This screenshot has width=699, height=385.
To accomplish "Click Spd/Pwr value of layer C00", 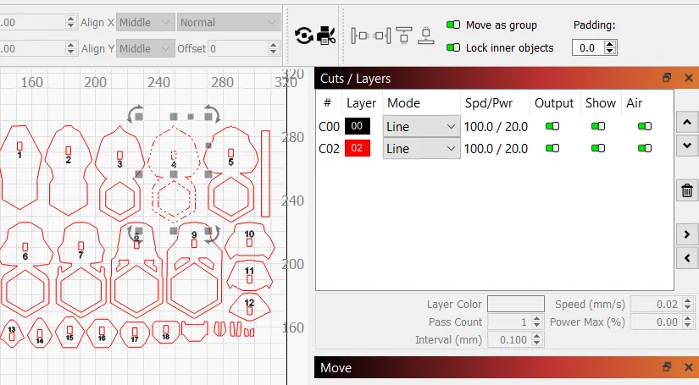I will (x=496, y=127).
